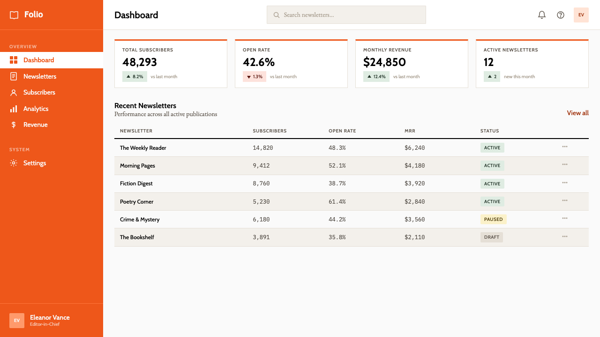Click the EV avatar in top bar
Viewport: 600px width, 337px height.
(x=581, y=15)
